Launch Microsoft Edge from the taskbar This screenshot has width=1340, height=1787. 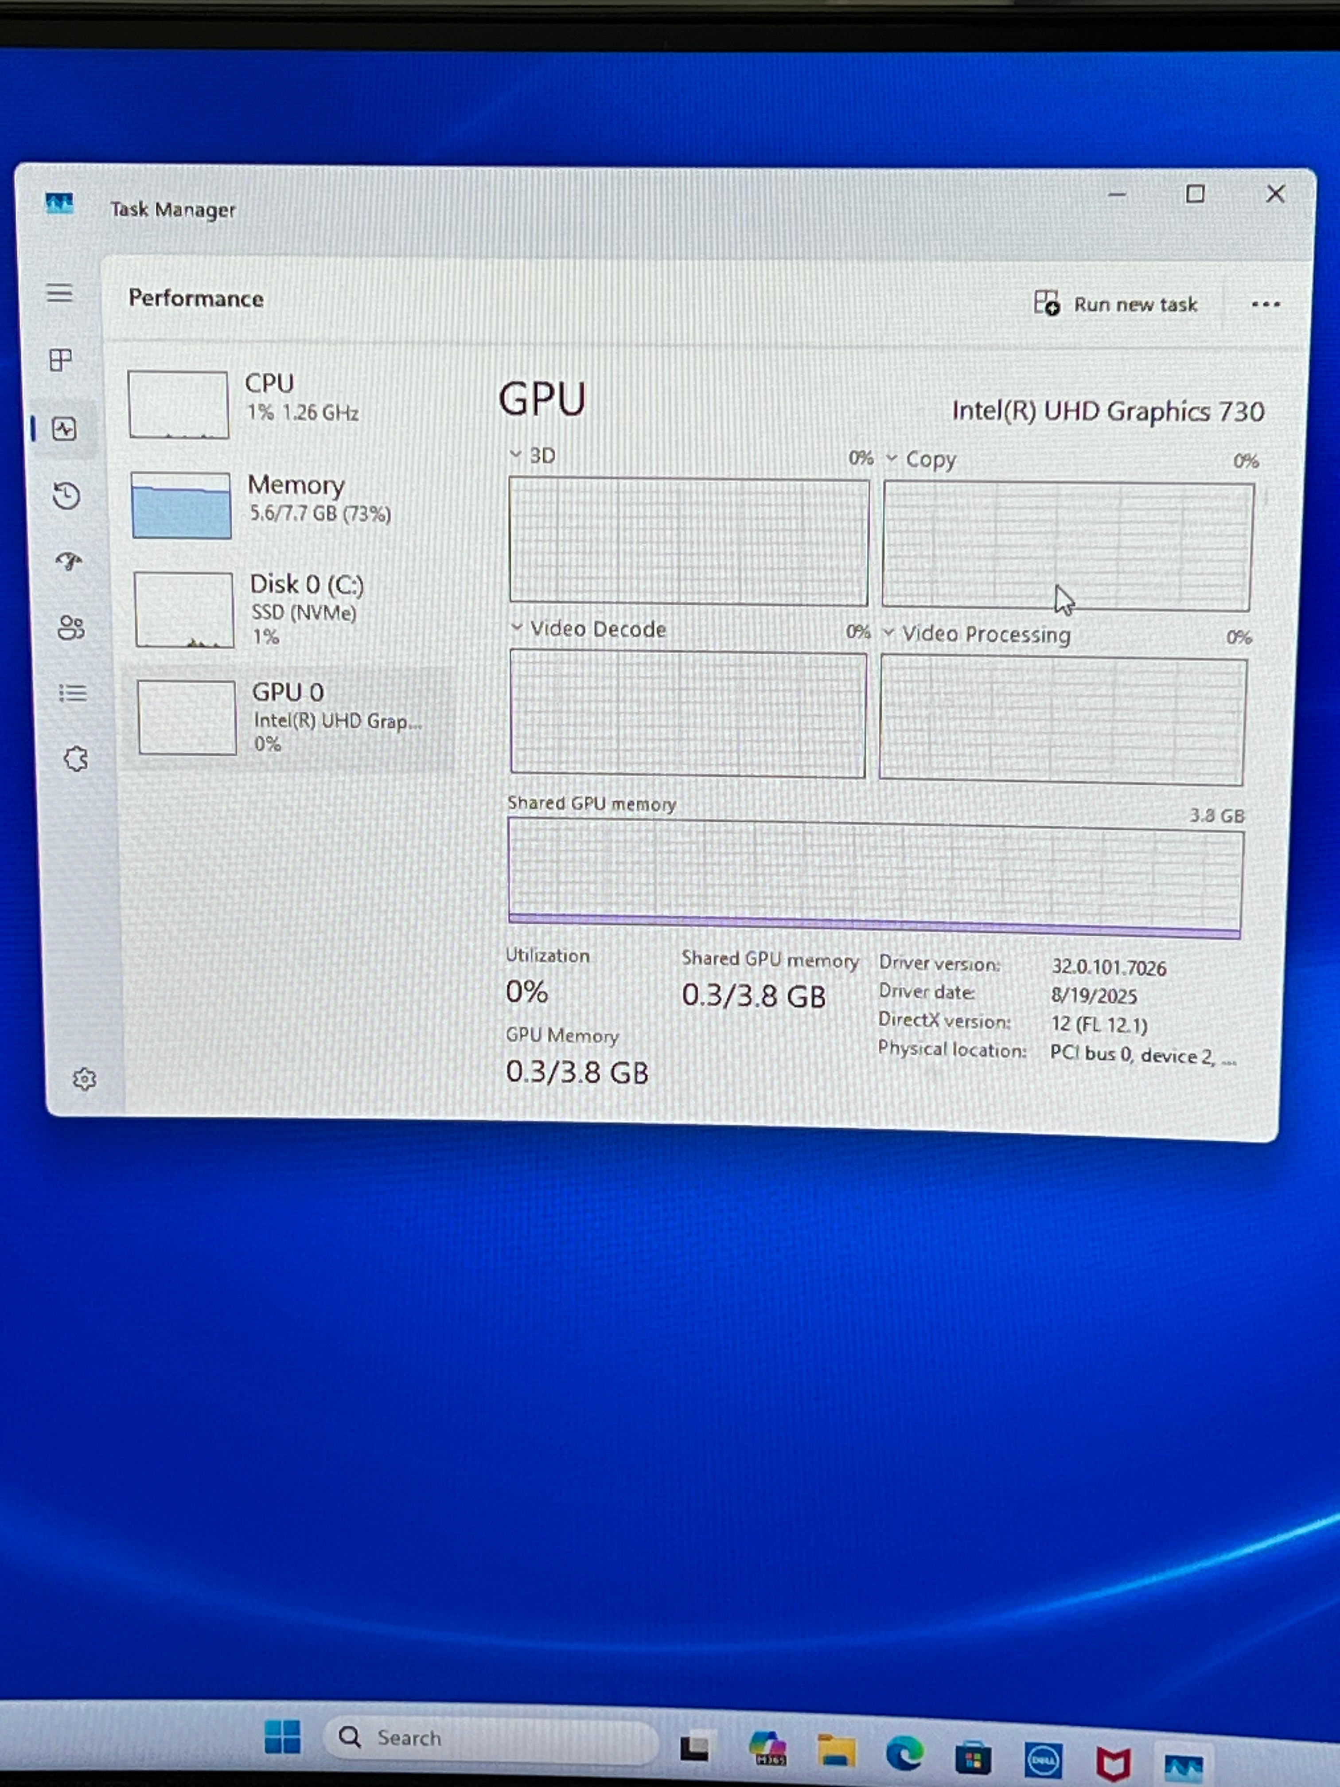tap(905, 1754)
